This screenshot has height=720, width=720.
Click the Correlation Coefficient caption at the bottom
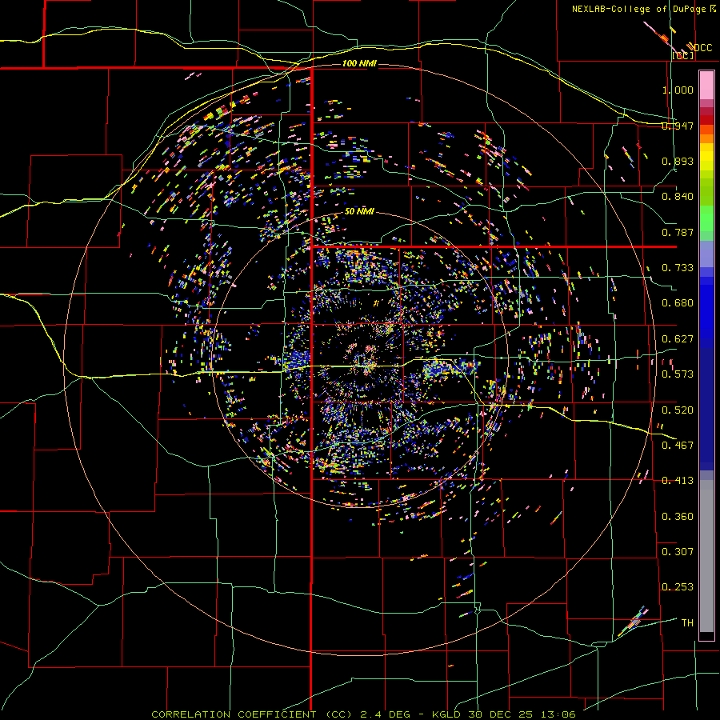pos(363,714)
